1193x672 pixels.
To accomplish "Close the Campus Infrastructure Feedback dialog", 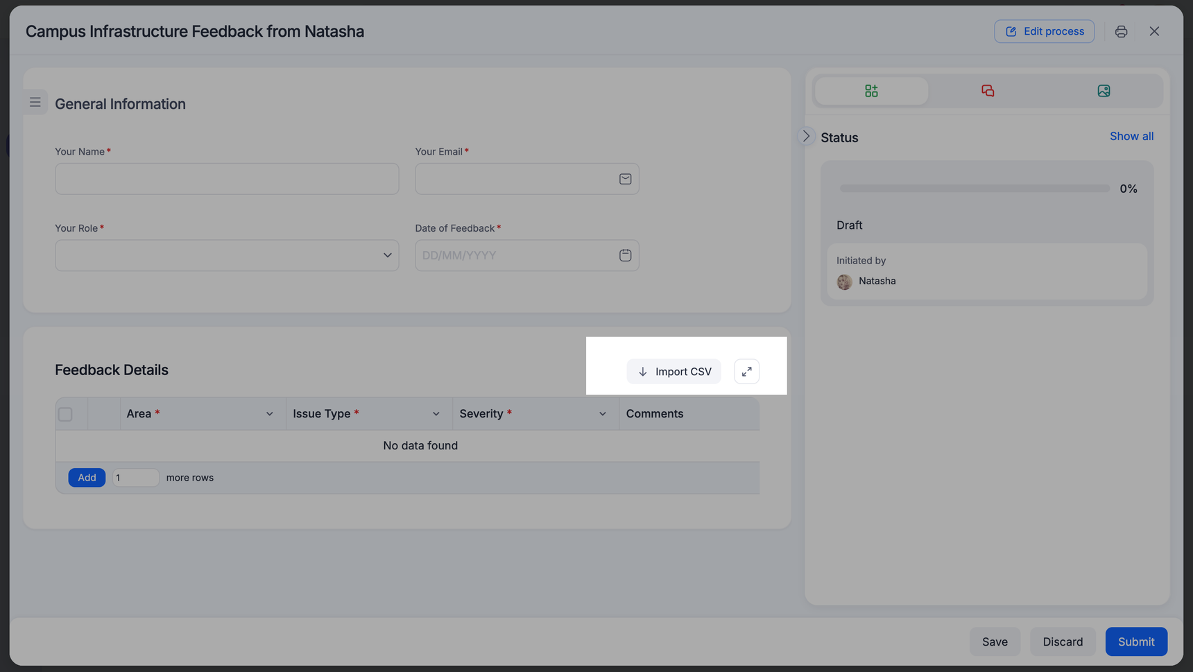I will 1154,32.
